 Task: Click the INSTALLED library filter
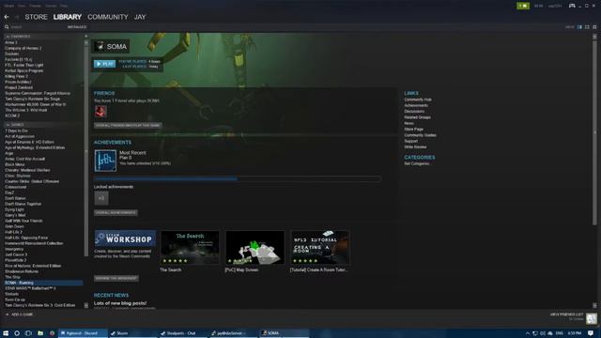point(77,27)
